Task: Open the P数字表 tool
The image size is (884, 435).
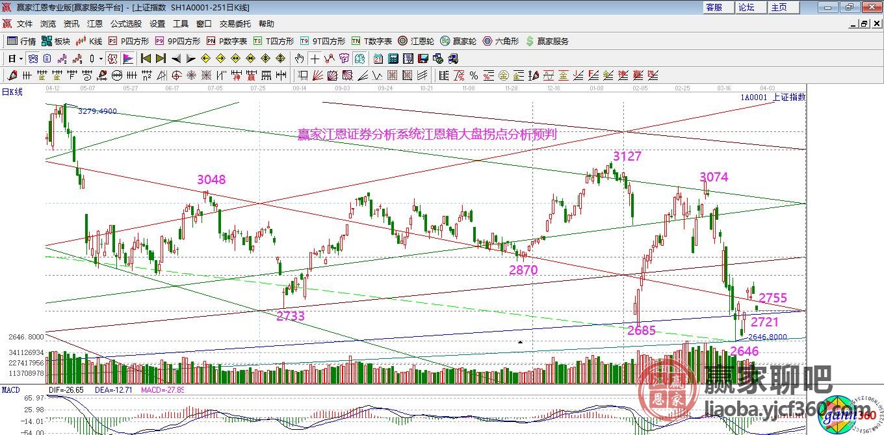Action: [227, 41]
